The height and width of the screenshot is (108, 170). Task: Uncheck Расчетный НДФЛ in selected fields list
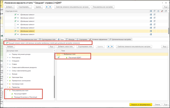point(59,57)
